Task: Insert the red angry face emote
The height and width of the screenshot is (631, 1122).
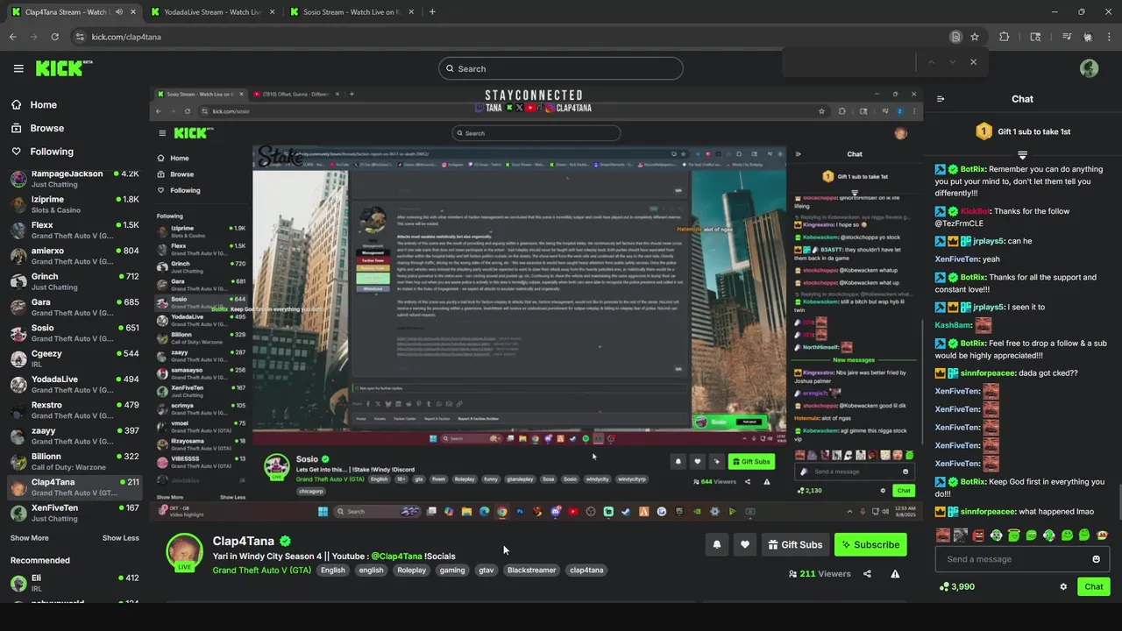Action: tap(978, 535)
